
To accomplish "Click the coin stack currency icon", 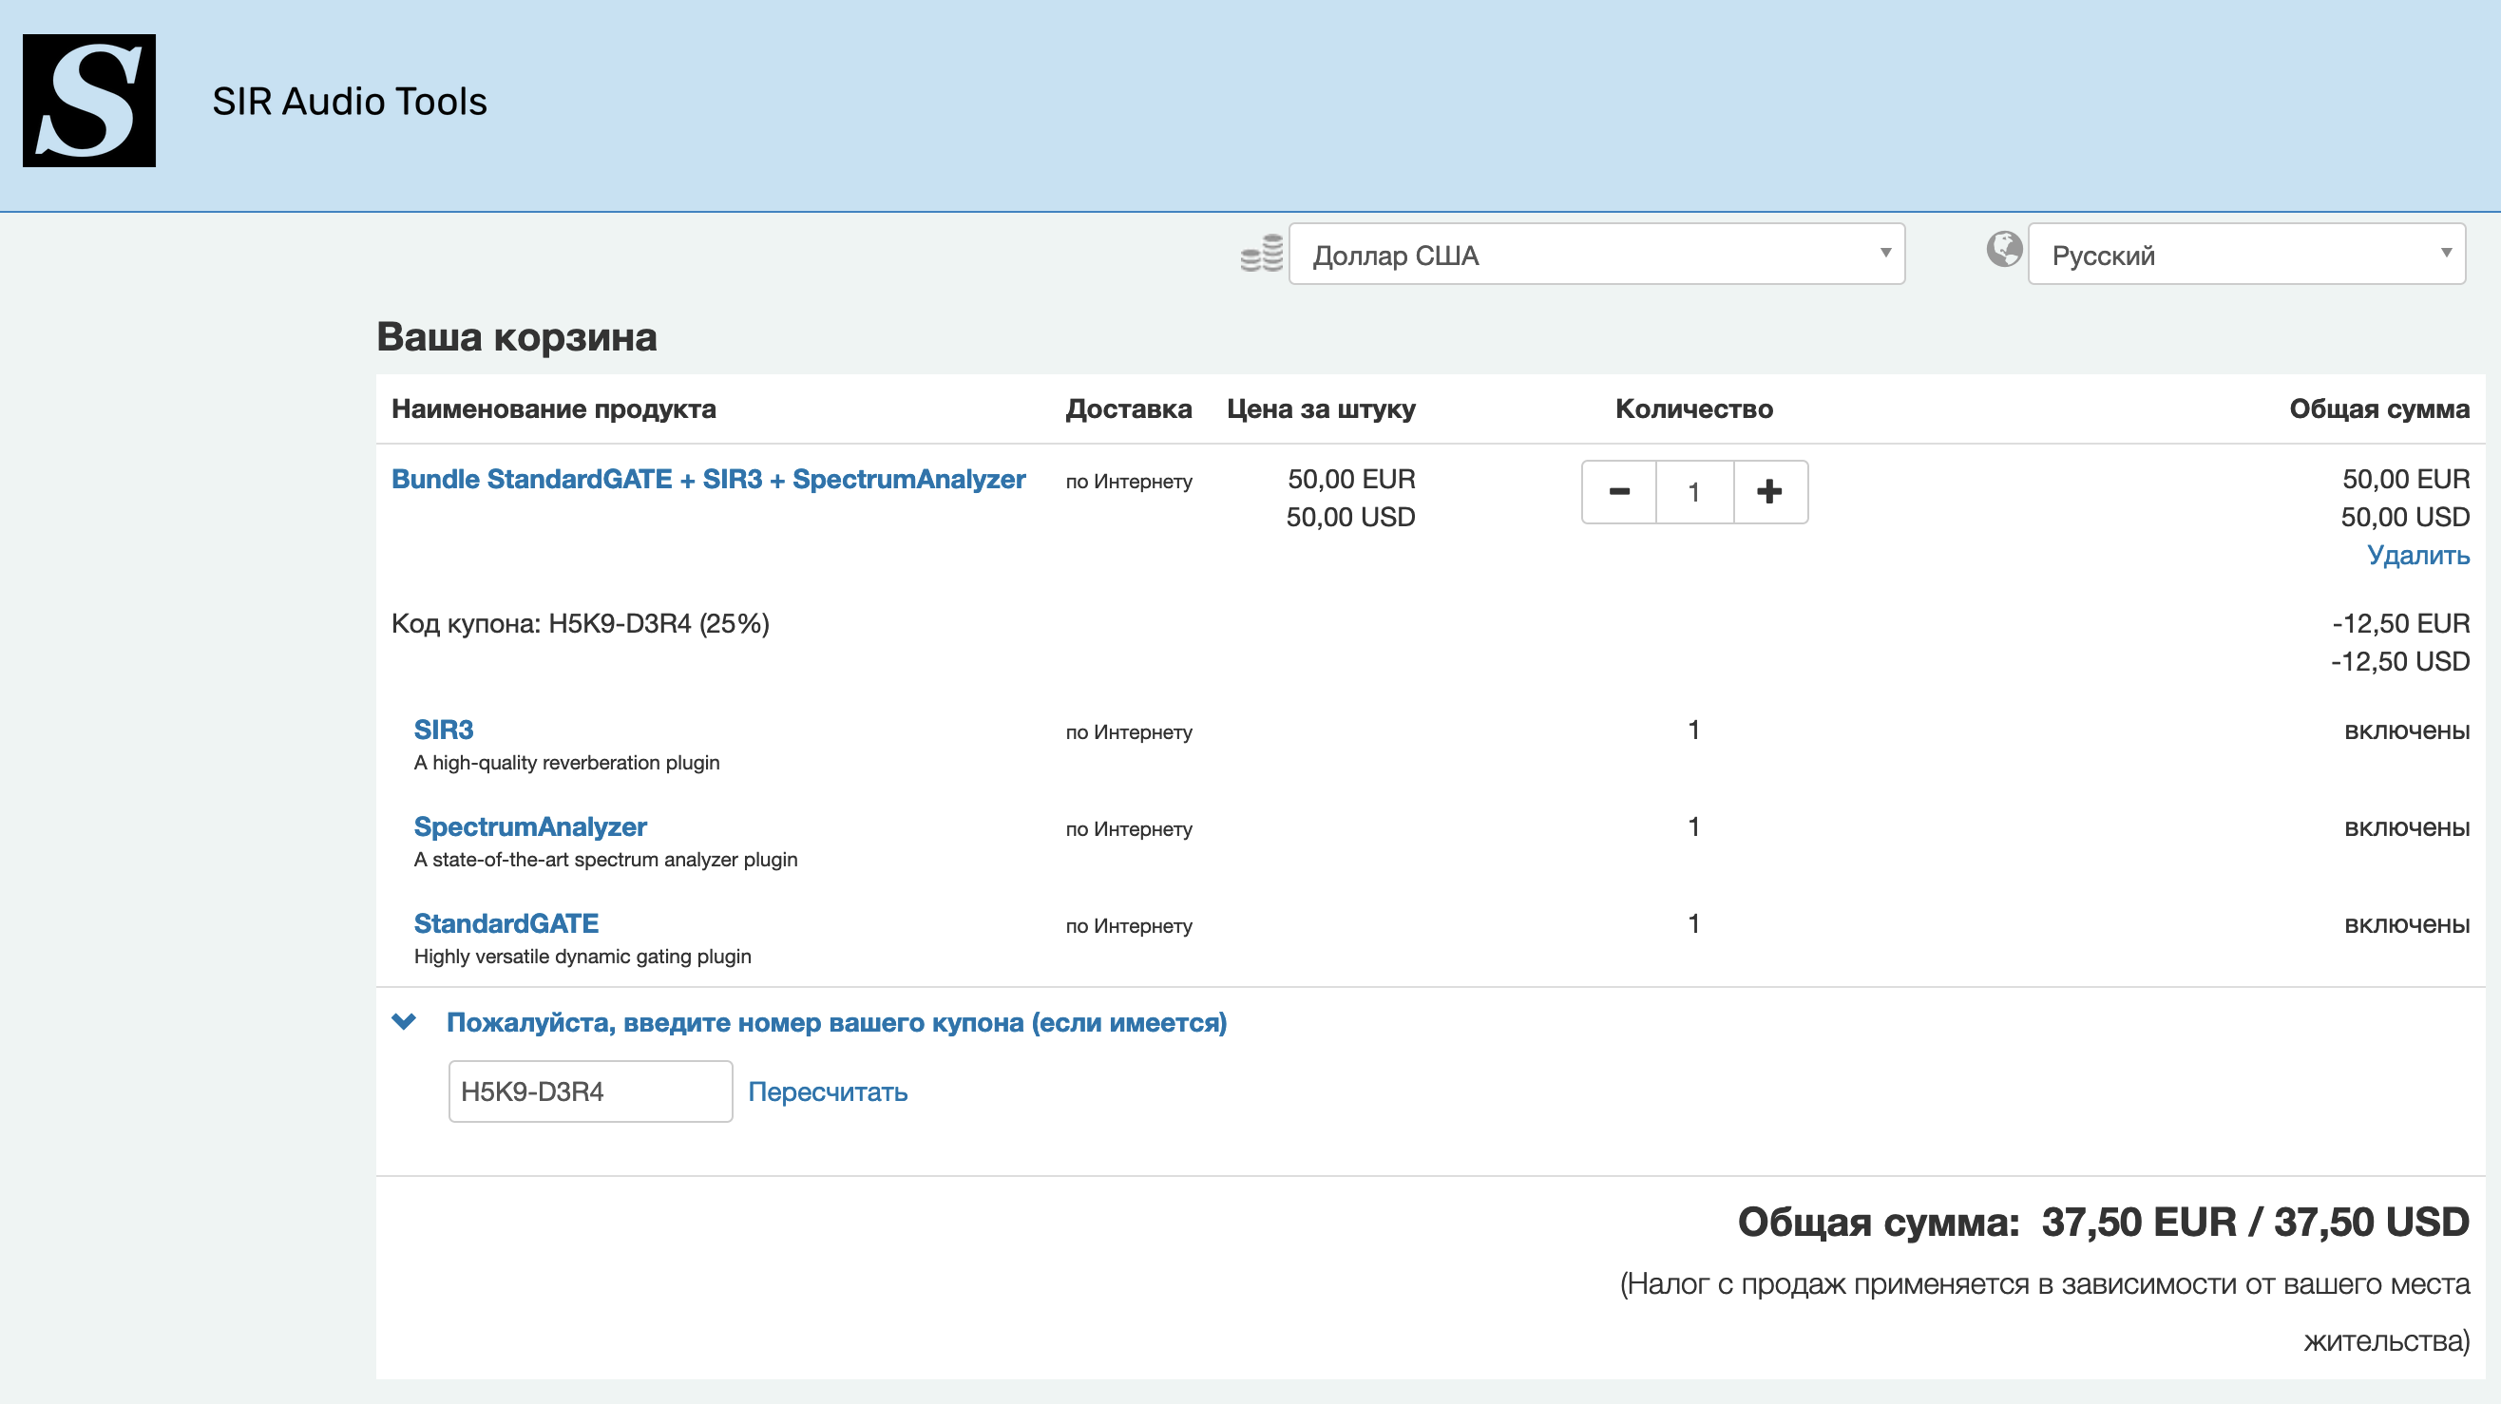I will pyautogui.click(x=1261, y=255).
